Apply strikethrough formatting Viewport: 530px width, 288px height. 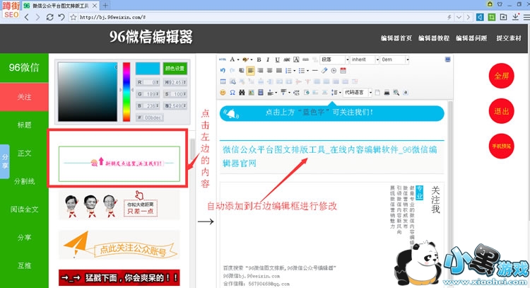pyautogui.click(x=287, y=59)
